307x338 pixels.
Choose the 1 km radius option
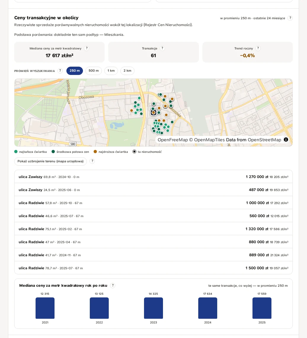click(111, 71)
